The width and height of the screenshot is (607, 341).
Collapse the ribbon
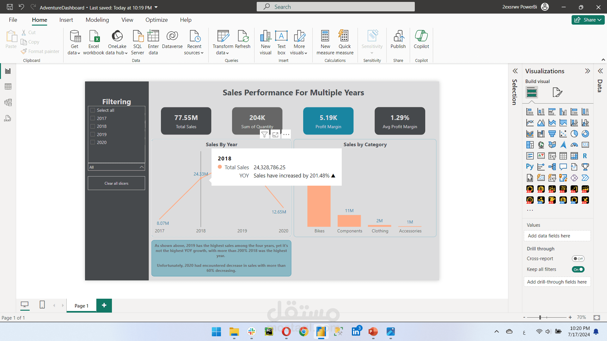(603, 60)
